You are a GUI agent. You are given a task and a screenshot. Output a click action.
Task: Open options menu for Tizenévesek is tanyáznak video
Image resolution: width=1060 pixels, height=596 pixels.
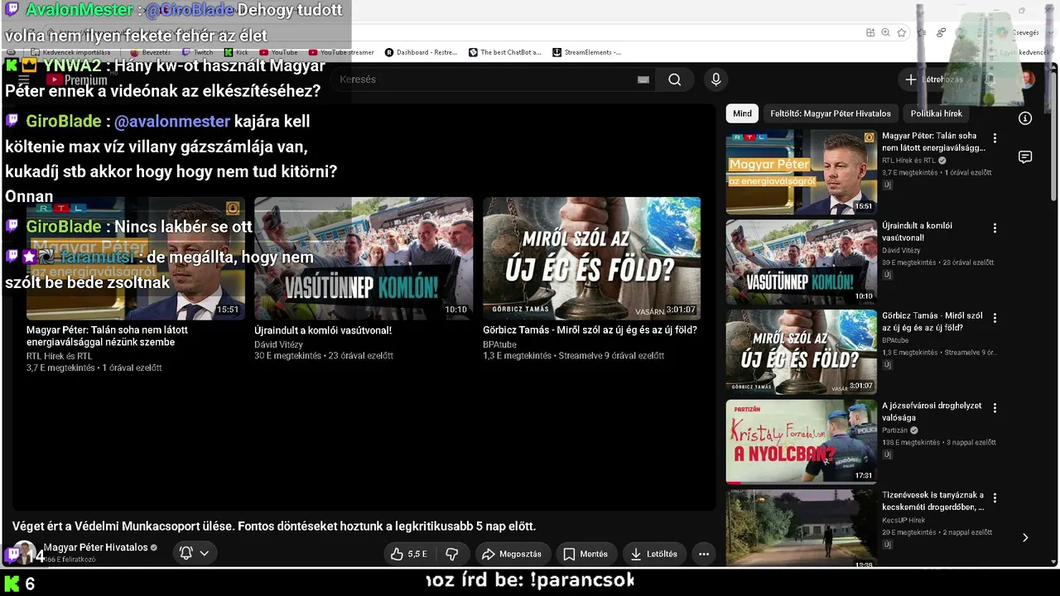click(x=995, y=498)
